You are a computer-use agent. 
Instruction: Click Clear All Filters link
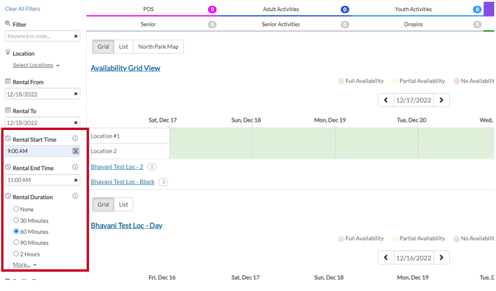tap(22, 9)
